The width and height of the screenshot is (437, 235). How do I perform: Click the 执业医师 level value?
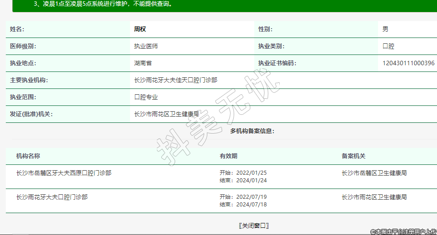click(146, 46)
